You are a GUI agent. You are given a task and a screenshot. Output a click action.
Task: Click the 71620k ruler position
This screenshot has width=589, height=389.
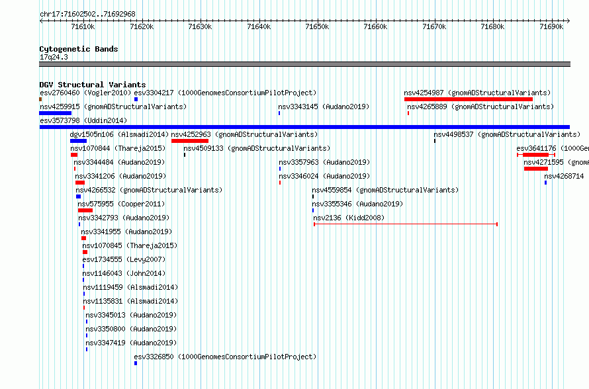[x=142, y=26]
